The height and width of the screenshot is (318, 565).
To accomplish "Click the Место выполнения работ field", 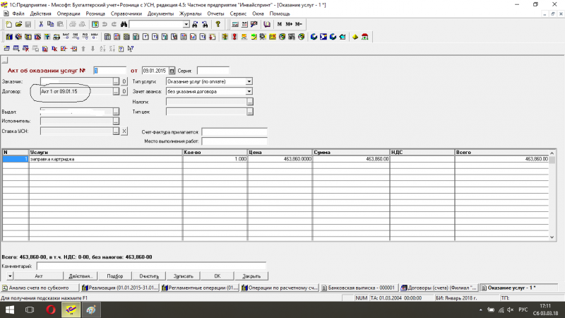I will (234, 141).
